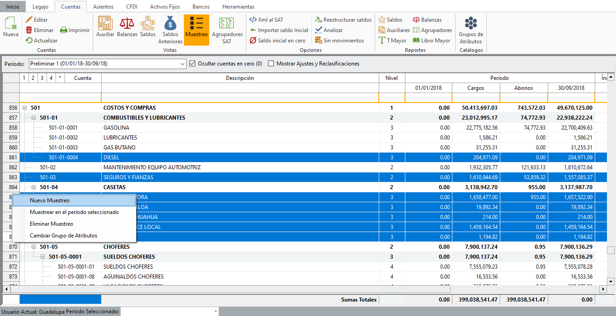Choose Nuevo Muestreo from context menu
The image size is (616, 316).
[50, 200]
